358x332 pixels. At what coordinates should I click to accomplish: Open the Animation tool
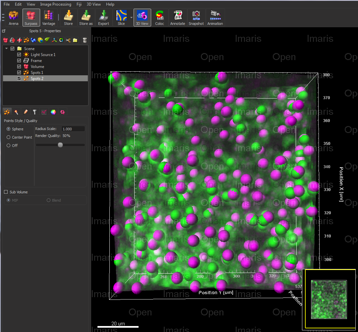point(215,18)
